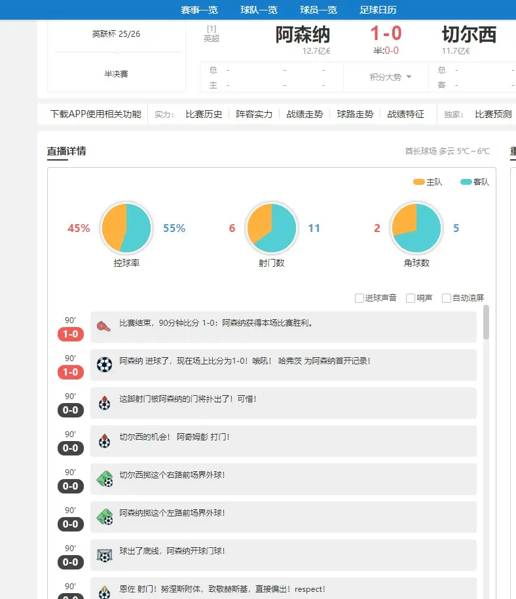Toggle the 哨声 checkbox

pos(411,298)
